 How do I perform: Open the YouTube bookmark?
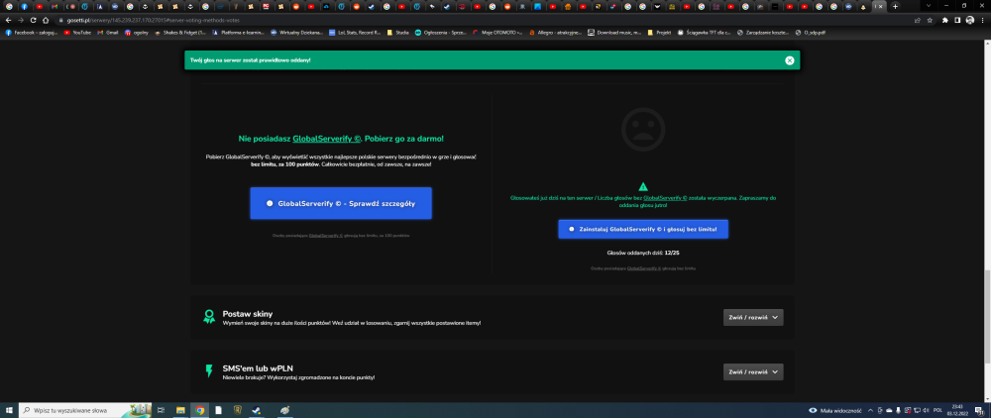pyautogui.click(x=77, y=32)
